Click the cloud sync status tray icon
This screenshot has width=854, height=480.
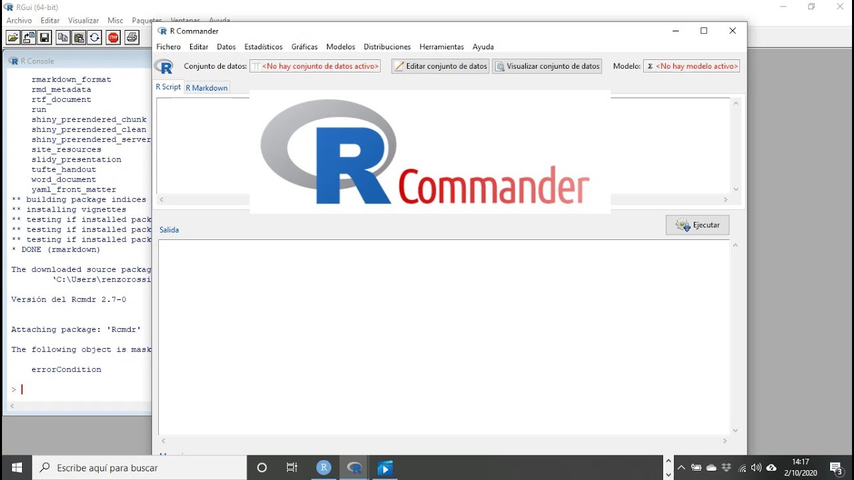772,468
